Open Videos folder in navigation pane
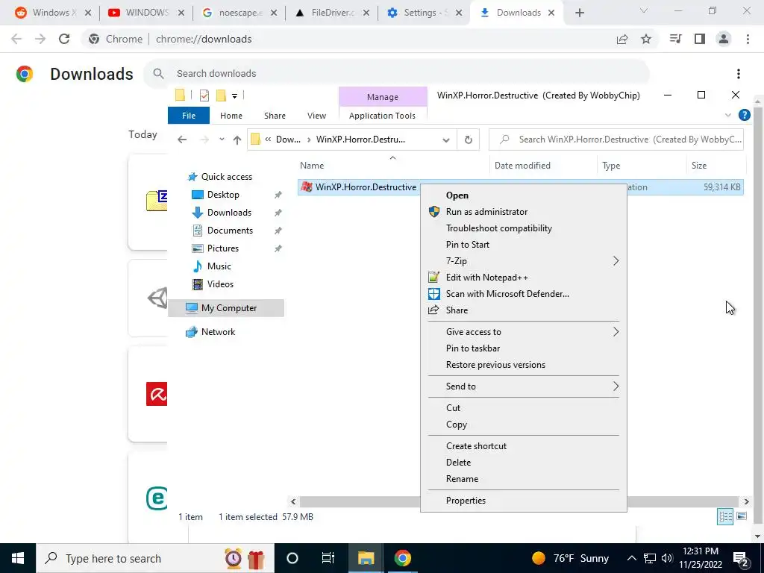Image resolution: width=764 pixels, height=573 pixels. 220,284
